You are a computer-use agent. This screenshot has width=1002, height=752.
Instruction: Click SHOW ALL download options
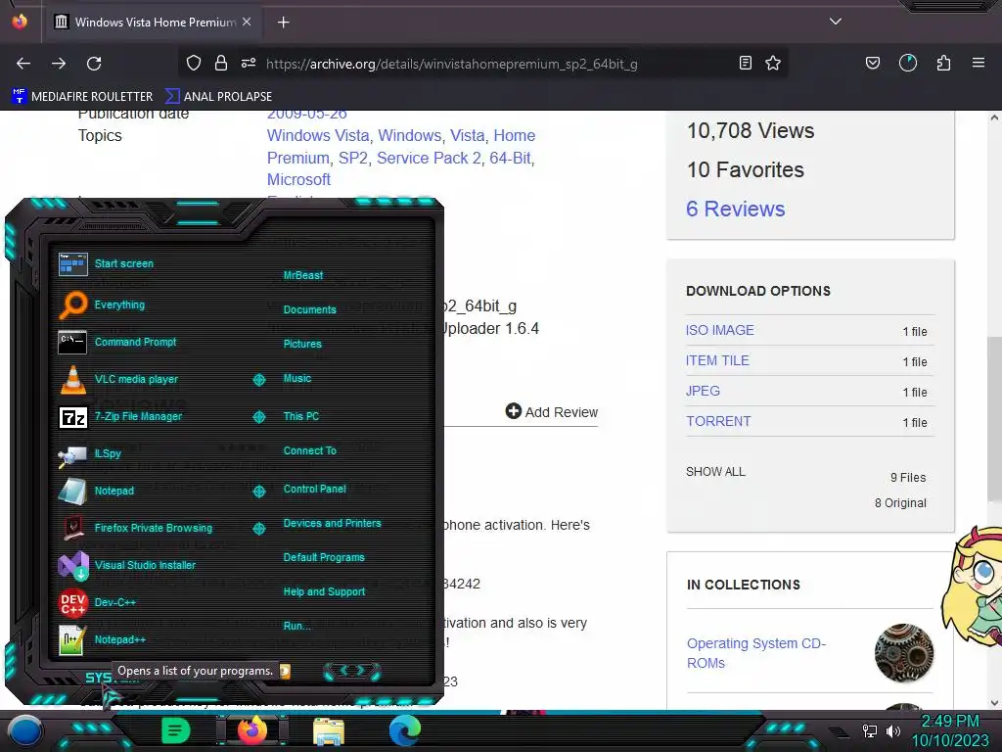point(715,472)
